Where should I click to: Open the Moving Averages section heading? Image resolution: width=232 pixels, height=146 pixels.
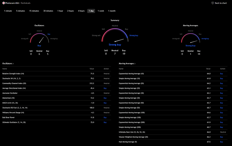coord(127,63)
